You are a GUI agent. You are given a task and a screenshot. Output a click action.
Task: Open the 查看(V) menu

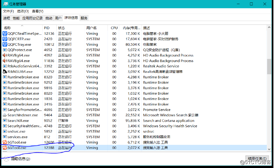38,11
